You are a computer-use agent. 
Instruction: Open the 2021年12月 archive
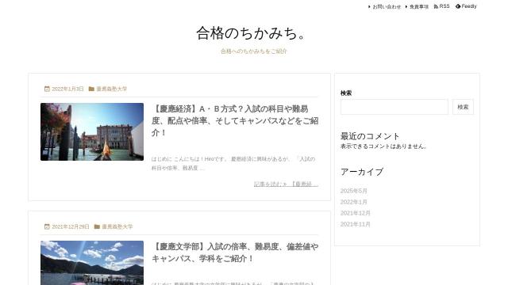[x=355, y=213]
